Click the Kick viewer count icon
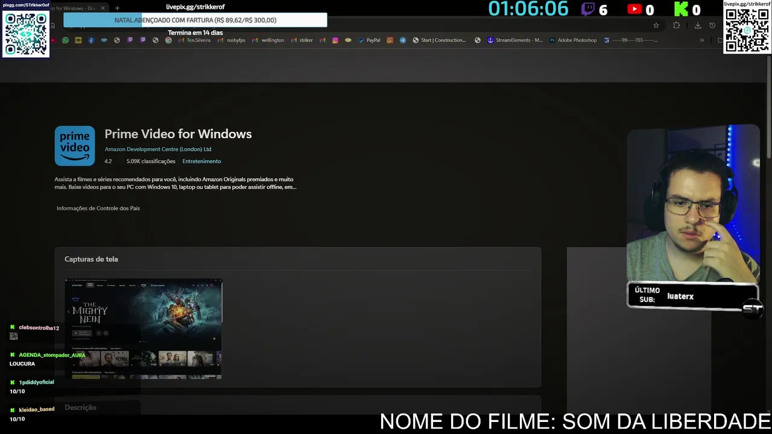 (x=681, y=9)
